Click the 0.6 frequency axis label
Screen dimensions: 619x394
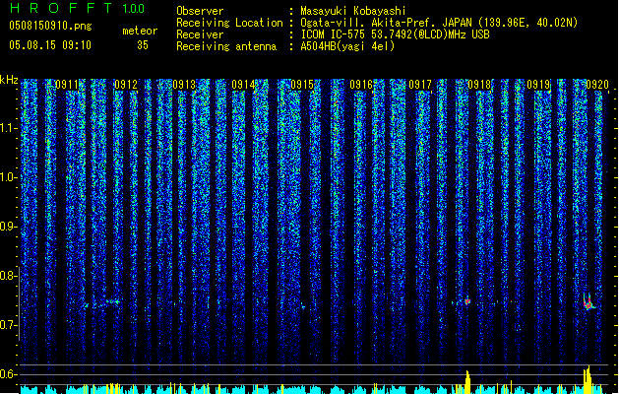tap(9, 374)
